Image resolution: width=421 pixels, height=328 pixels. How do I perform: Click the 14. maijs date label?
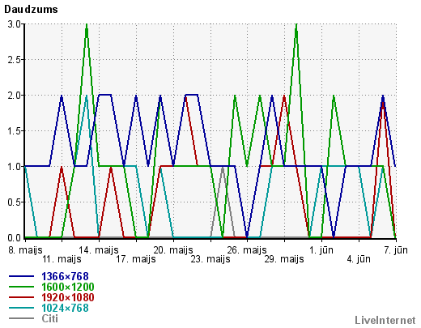[x=99, y=250]
